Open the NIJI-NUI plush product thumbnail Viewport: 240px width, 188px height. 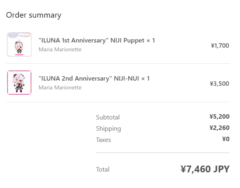coord(19,83)
